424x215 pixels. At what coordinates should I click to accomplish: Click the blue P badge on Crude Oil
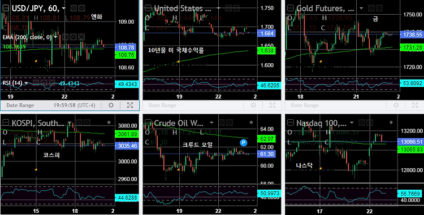click(x=243, y=142)
